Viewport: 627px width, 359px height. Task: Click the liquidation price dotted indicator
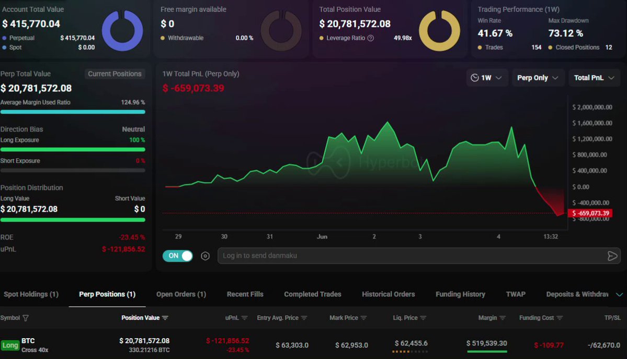tap(410, 351)
